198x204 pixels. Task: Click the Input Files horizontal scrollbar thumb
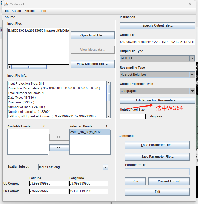(x=29, y=67)
